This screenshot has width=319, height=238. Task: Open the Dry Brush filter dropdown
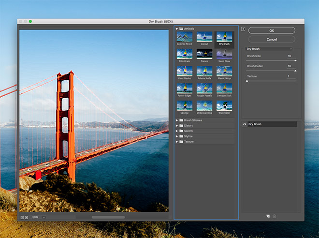[270, 49]
